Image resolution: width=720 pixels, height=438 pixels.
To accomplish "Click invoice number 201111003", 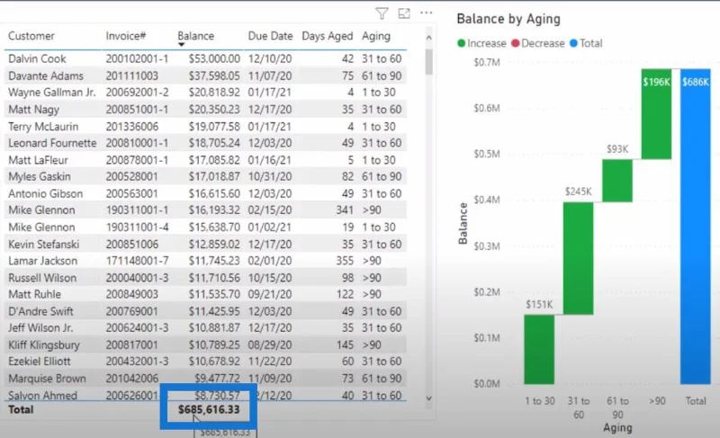I will pos(131,76).
